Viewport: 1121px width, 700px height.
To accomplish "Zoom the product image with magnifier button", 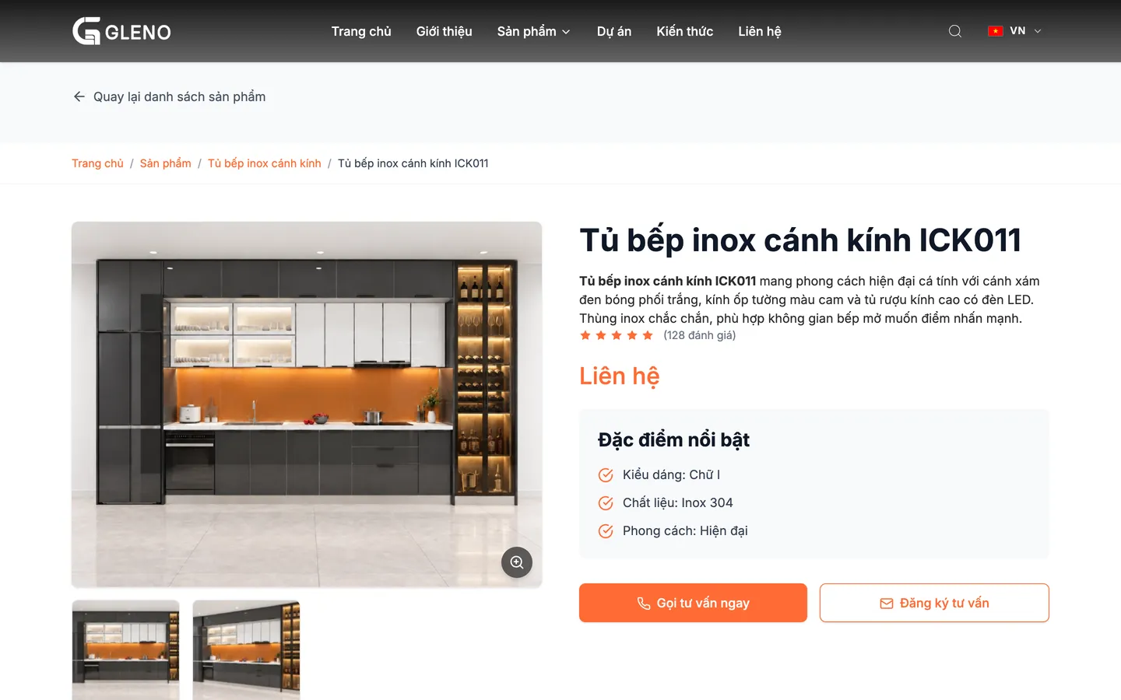I will point(517,562).
